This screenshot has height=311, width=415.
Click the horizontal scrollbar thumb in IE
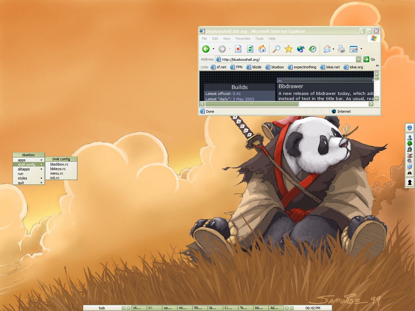click(252, 104)
